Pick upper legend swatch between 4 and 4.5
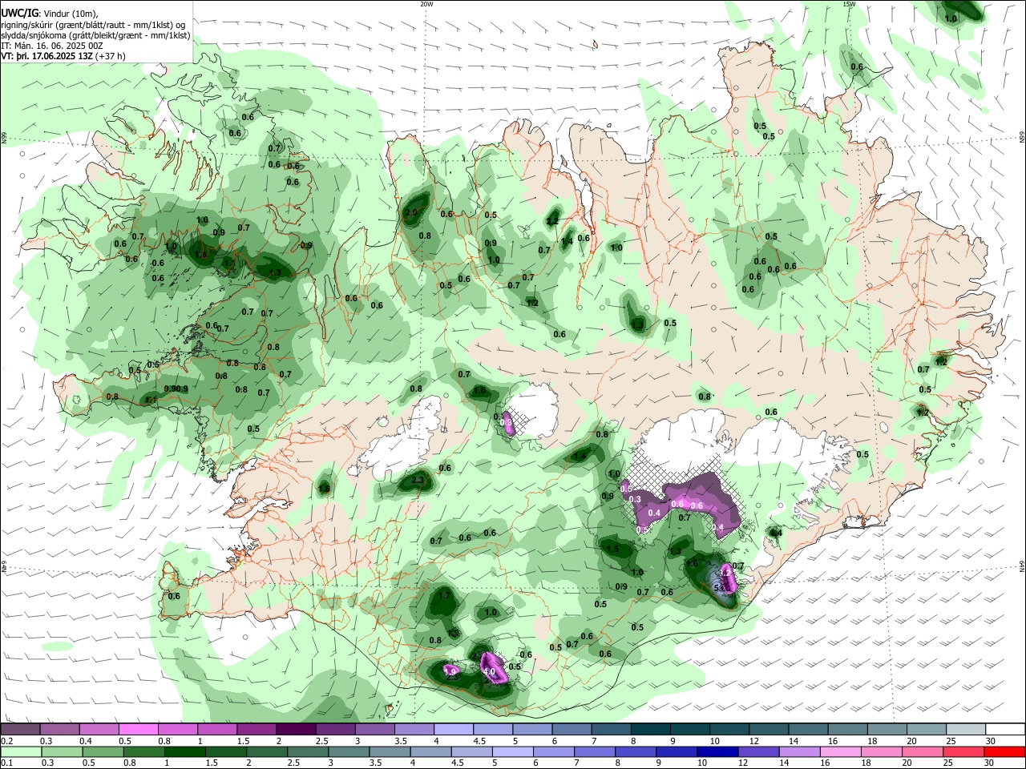The image size is (1026, 769). (x=454, y=729)
